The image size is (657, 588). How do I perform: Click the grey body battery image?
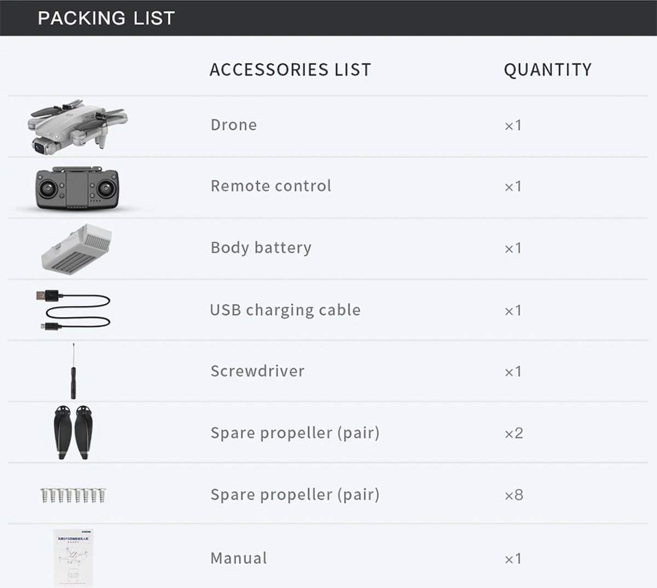tap(77, 249)
